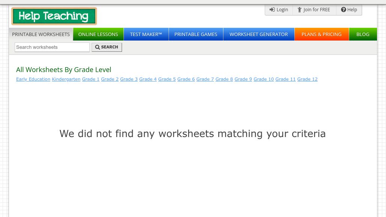This screenshot has width=386, height=217.
Task: Open the Help link in header
Action: (x=349, y=10)
